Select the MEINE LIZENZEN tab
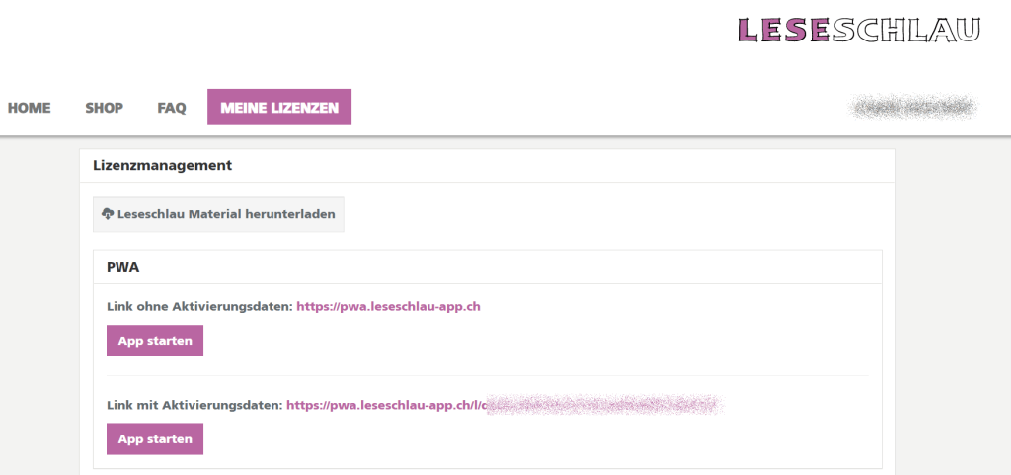 [x=279, y=108]
